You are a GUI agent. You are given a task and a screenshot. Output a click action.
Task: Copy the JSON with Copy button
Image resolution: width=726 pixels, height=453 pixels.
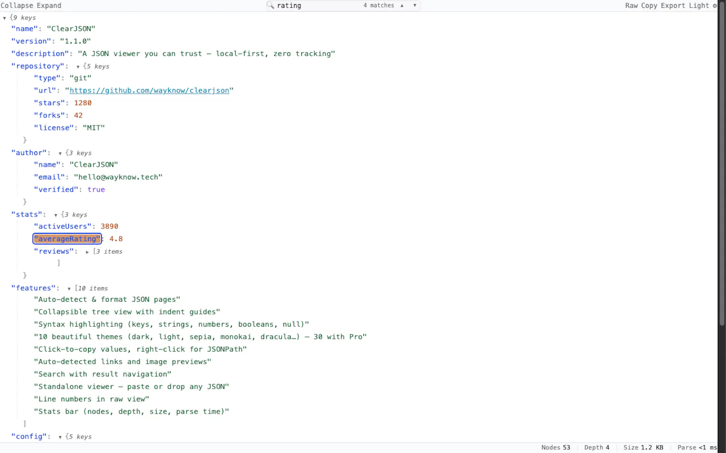tap(649, 5)
